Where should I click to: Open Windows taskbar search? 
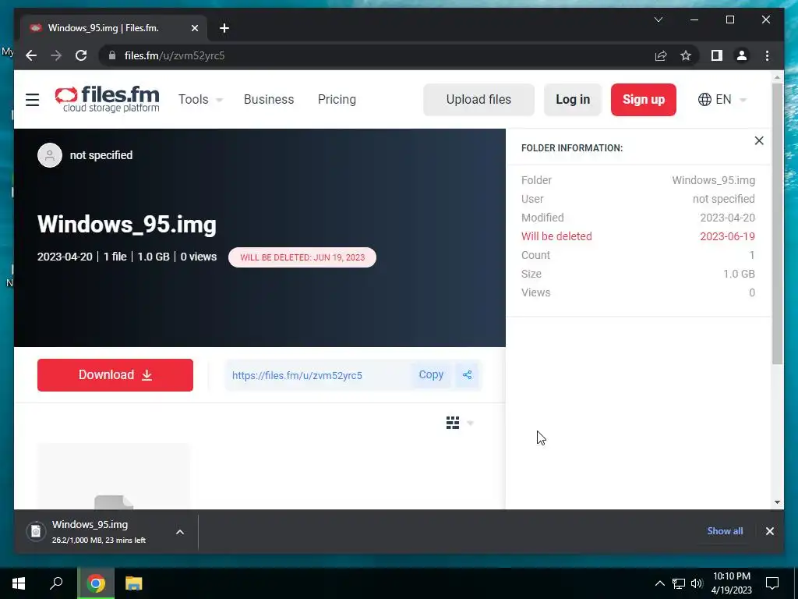tap(56, 583)
